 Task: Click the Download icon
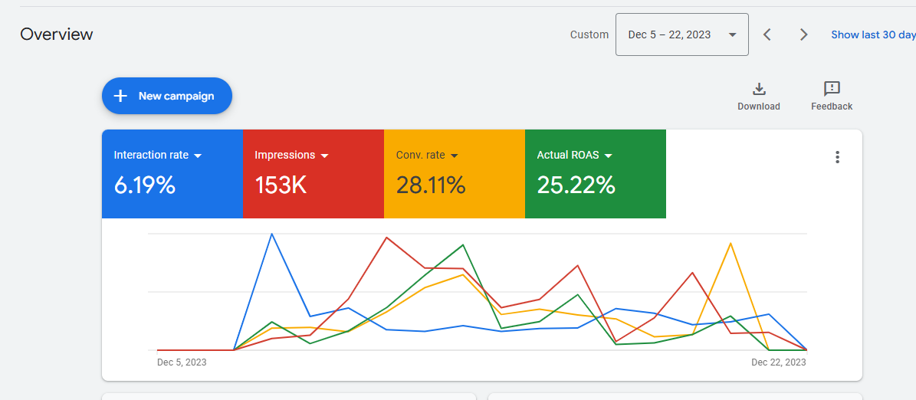click(759, 89)
